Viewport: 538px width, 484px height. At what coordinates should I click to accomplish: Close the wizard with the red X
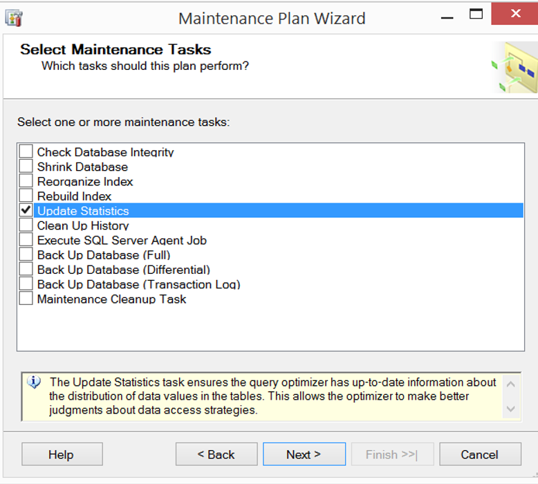514,14
